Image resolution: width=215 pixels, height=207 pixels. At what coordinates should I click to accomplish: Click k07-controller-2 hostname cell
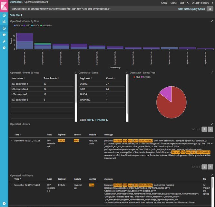pos(20,89)
